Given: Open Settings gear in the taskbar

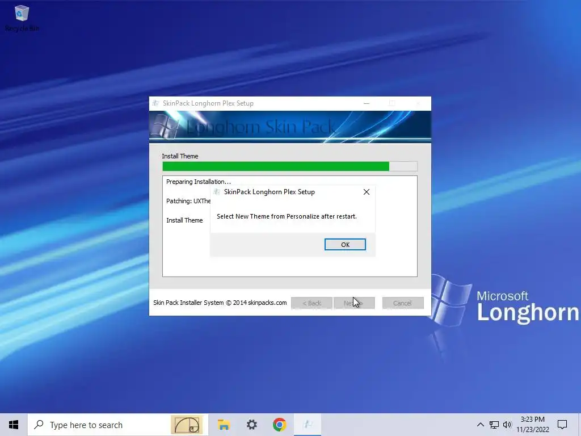Looking at the screenshot, I should pos(251,425).
